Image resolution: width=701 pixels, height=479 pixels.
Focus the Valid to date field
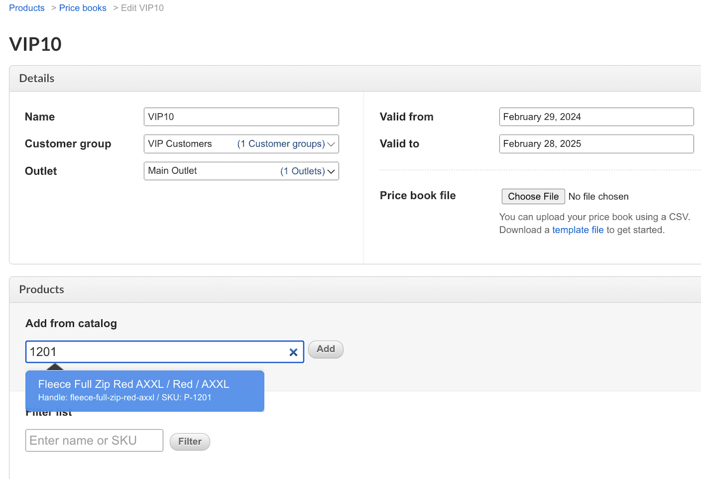pyautogui.click(x=596, y=144)
